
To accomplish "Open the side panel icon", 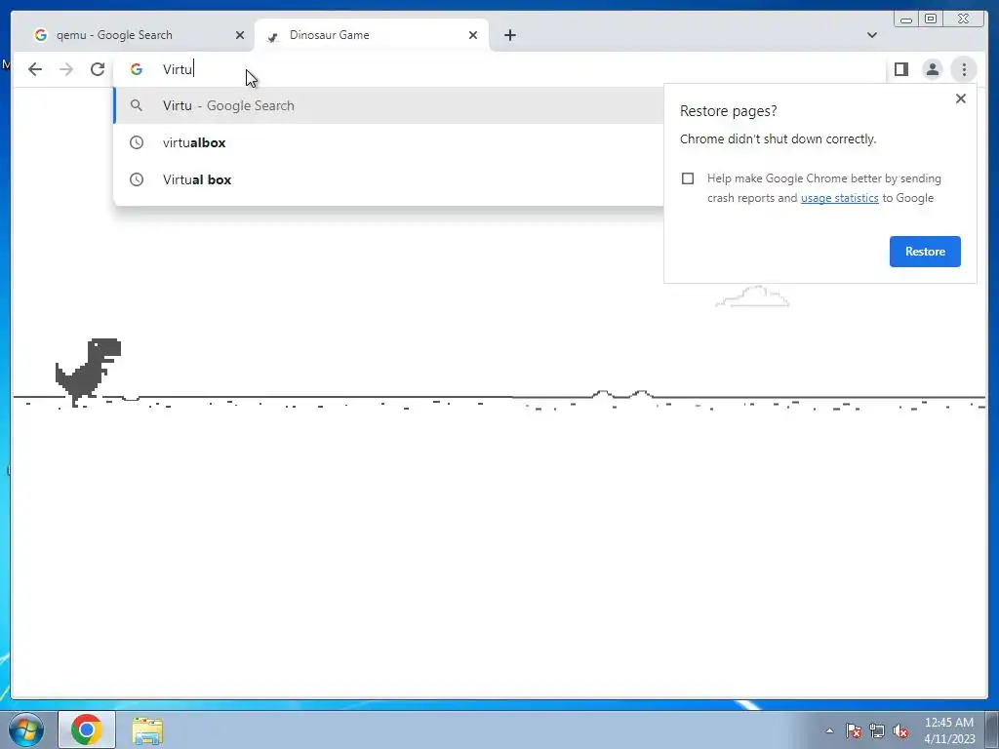I will [900, 69].
